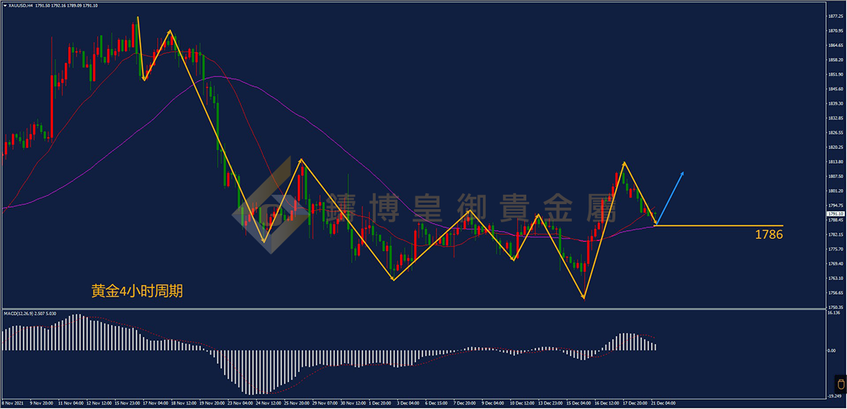The image size is (847, 409).
Task: Click the 1788.45 price axis label
Action: pyautogui.click(x=835, y=221)
